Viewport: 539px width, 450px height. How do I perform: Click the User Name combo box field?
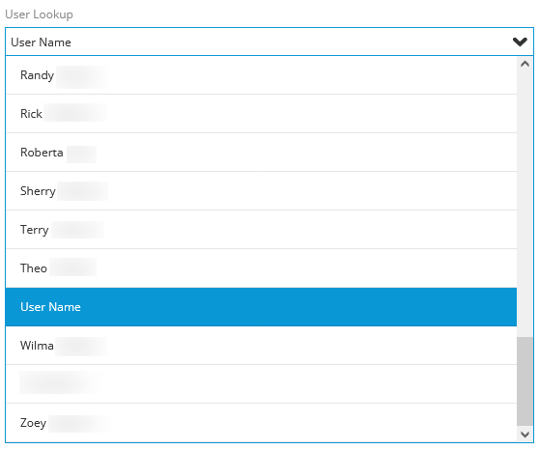coord(269,42)
